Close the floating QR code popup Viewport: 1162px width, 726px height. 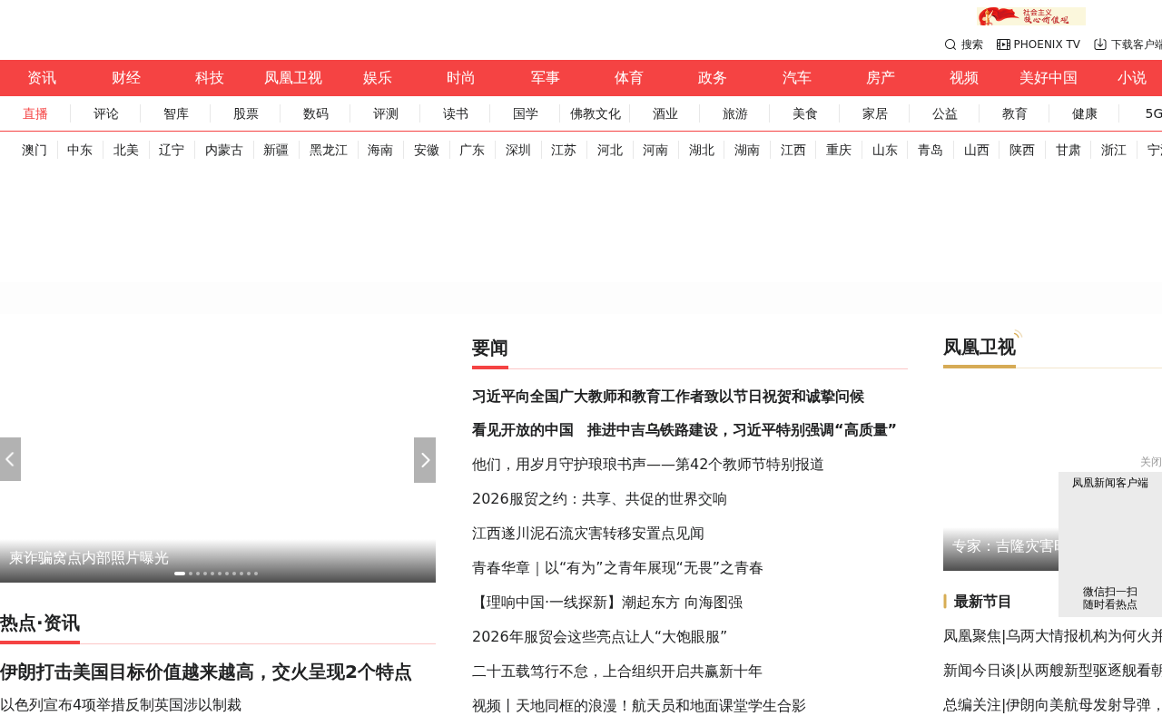pyautogui.click(x=1150, y=462)
